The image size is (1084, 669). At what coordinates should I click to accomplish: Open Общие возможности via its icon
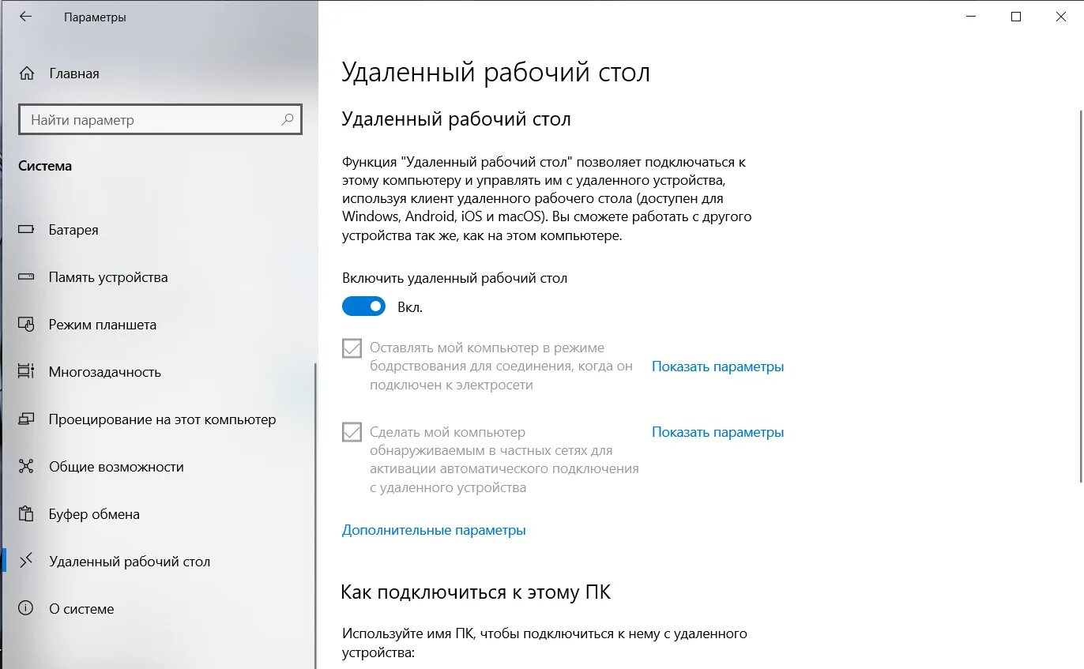click(x=27, y=467)
